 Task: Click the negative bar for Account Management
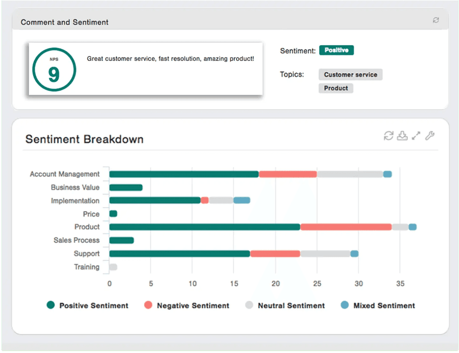click(288, 174)
